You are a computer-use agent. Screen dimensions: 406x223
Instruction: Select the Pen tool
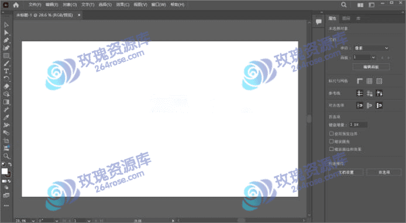coord(6,40)
